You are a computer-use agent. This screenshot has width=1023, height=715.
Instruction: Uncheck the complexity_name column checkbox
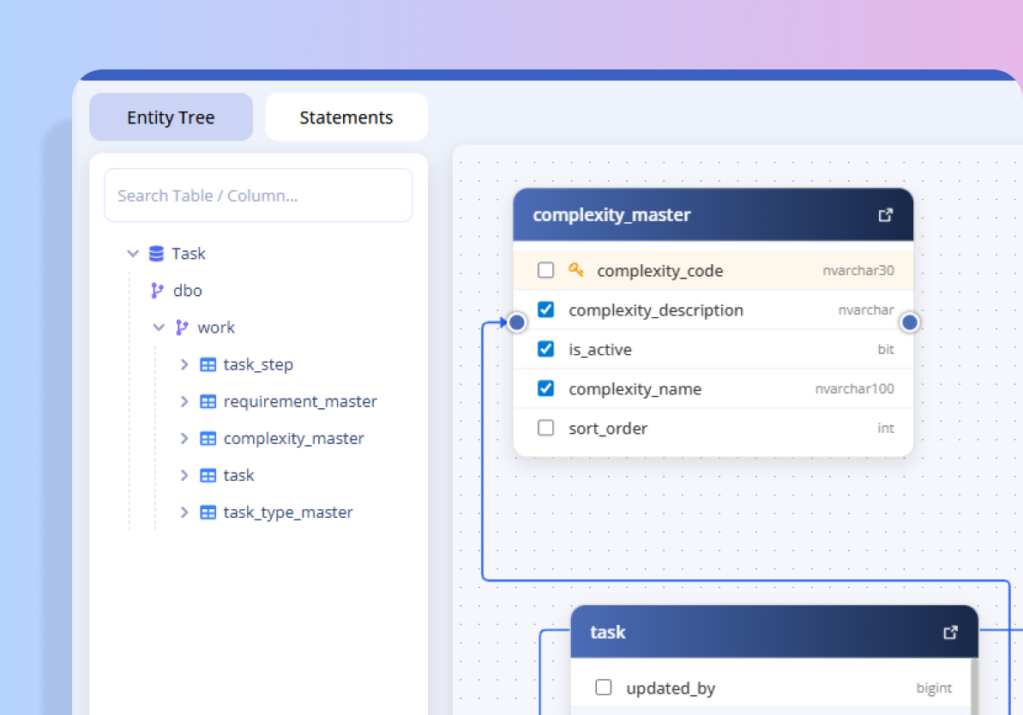pos(546,388)
